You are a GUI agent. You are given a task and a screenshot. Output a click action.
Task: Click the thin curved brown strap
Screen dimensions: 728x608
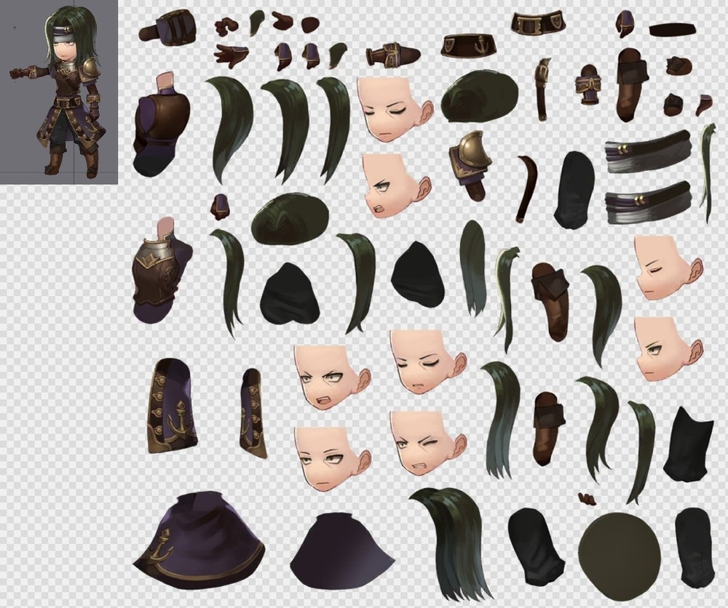pyautogui.click(x=527, y=188)
